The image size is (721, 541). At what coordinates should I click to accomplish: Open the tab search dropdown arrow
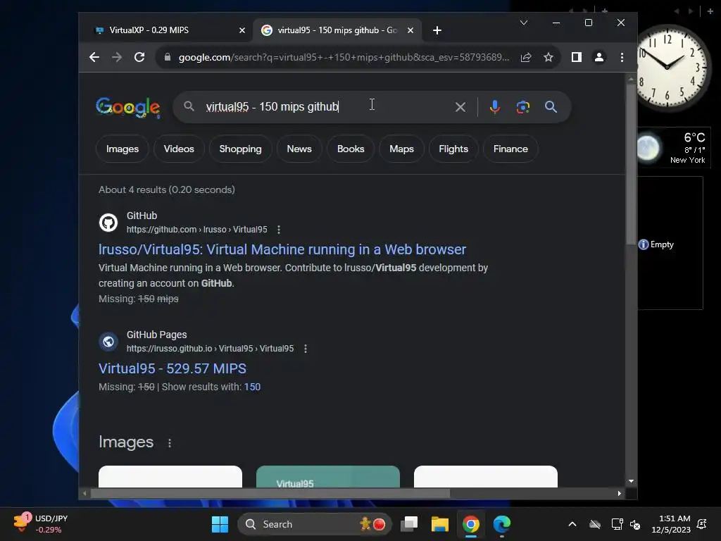click(x=524, y=23)
